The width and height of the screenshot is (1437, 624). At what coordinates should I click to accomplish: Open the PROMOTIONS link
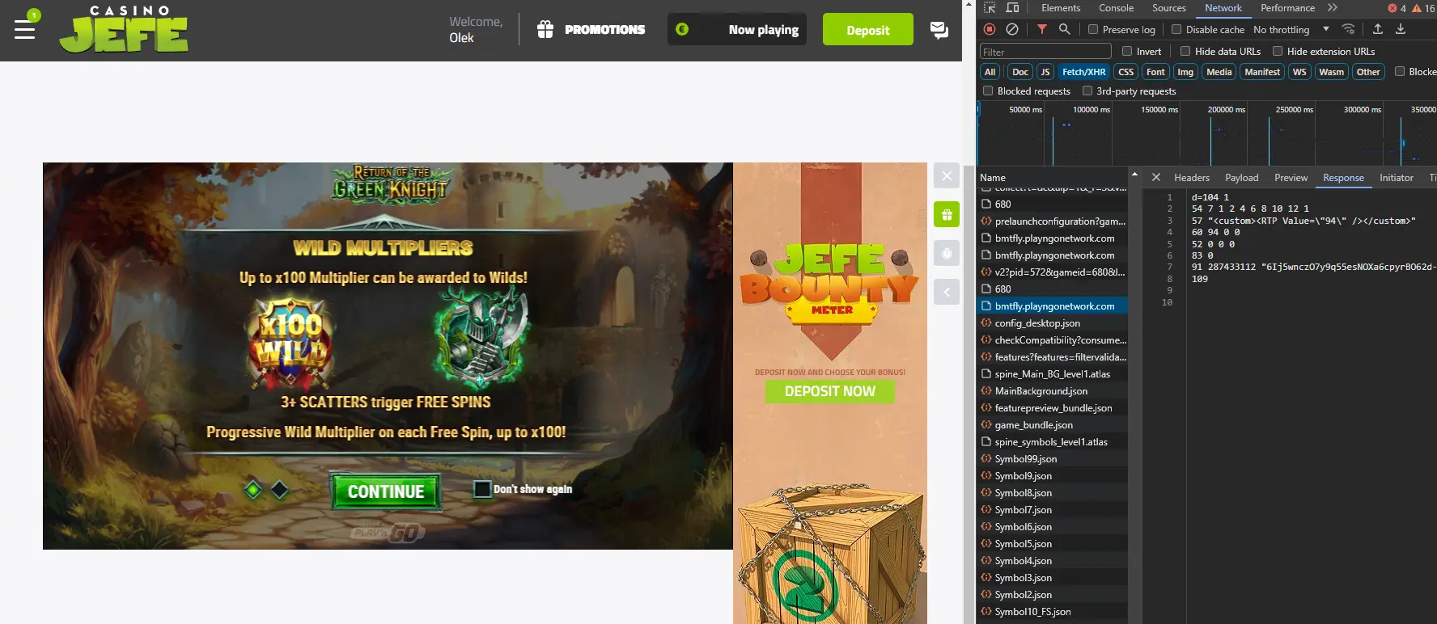tap(604, 30)
